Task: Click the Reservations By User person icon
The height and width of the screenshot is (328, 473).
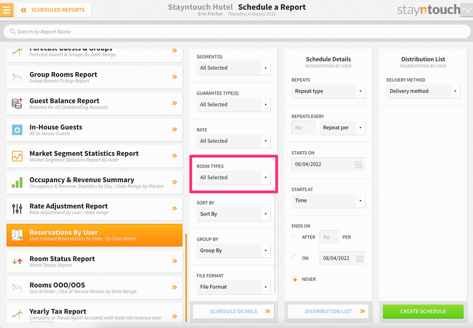Action: point(17,235)
